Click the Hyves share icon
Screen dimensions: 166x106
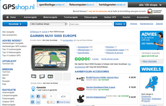click(44, 96)
